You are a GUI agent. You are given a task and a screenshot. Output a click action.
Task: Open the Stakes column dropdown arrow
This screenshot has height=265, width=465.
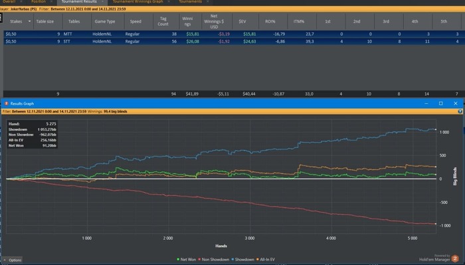pos(29,21)
